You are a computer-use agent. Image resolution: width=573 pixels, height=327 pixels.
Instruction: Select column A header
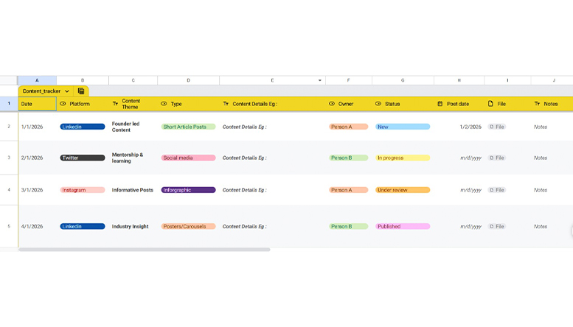(37, 80)
